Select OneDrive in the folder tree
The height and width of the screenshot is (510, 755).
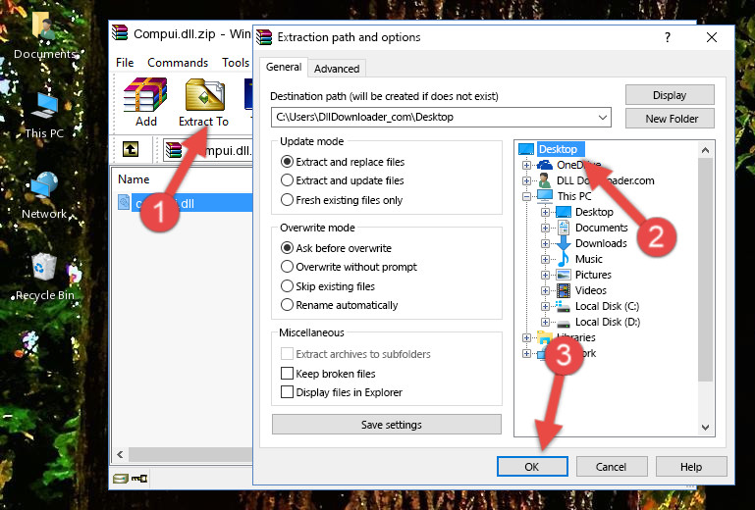pyautogui.click(x=578, y=165)
